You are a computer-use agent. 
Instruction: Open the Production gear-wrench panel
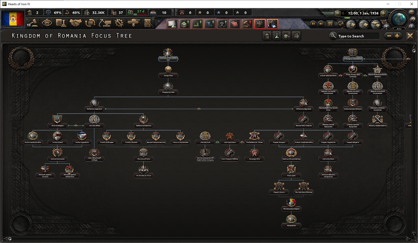pos(119,23)
